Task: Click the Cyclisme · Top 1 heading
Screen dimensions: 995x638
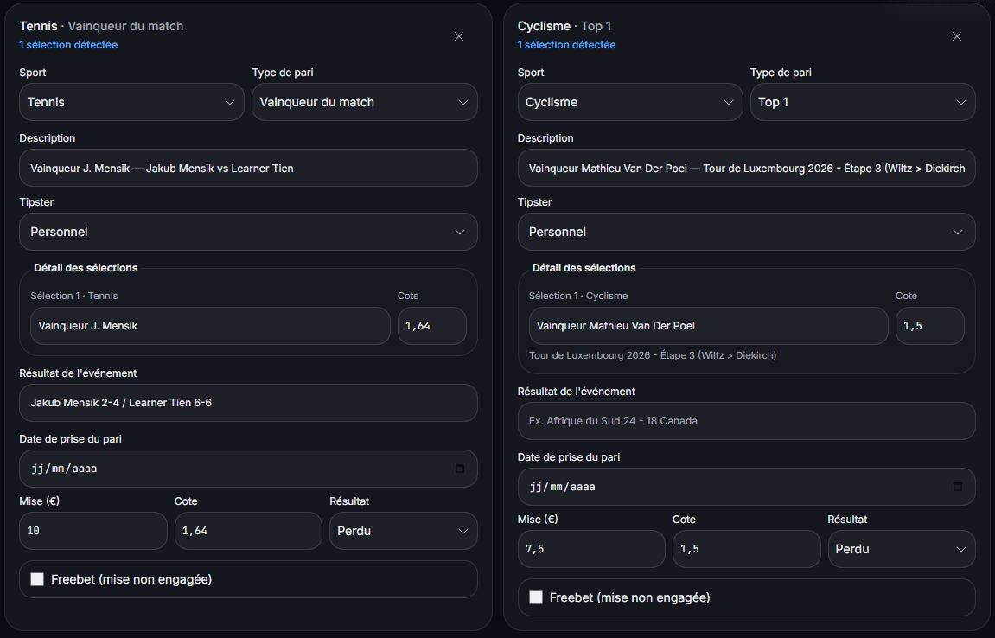Action: [564, 26]
